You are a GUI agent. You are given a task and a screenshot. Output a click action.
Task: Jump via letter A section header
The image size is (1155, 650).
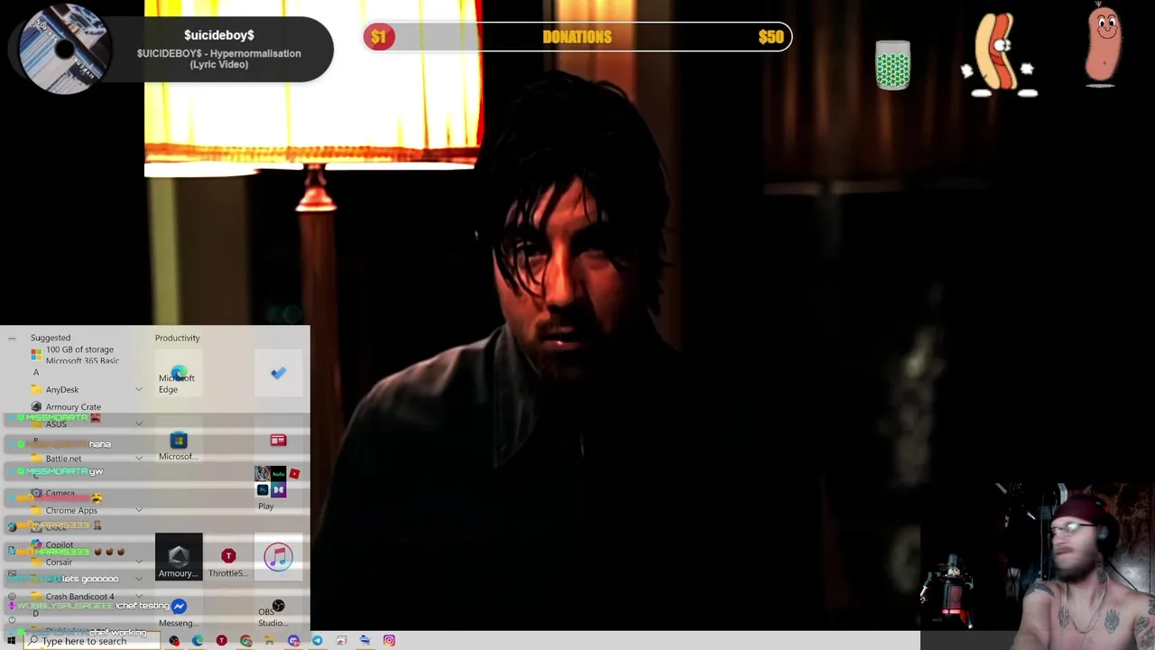[36, 373]
